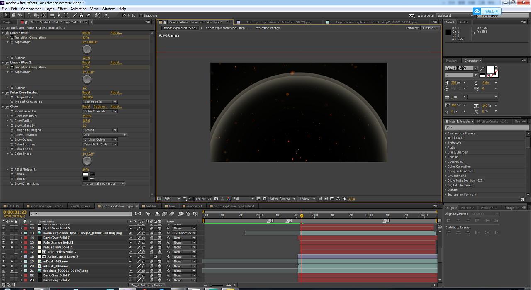The image size is (531, 290).
Task: Reset the Polar Coordinates effect
Action: pyautogui.click(x=86, y=93)
